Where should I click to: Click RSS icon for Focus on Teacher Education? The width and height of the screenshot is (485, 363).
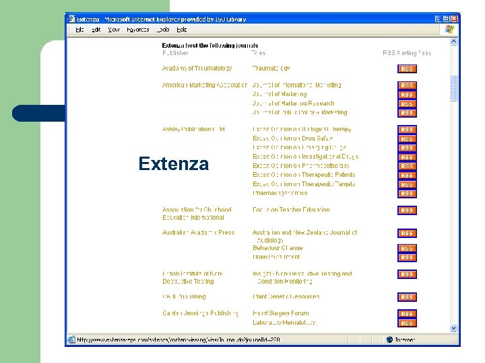click(x=407, y=210)
